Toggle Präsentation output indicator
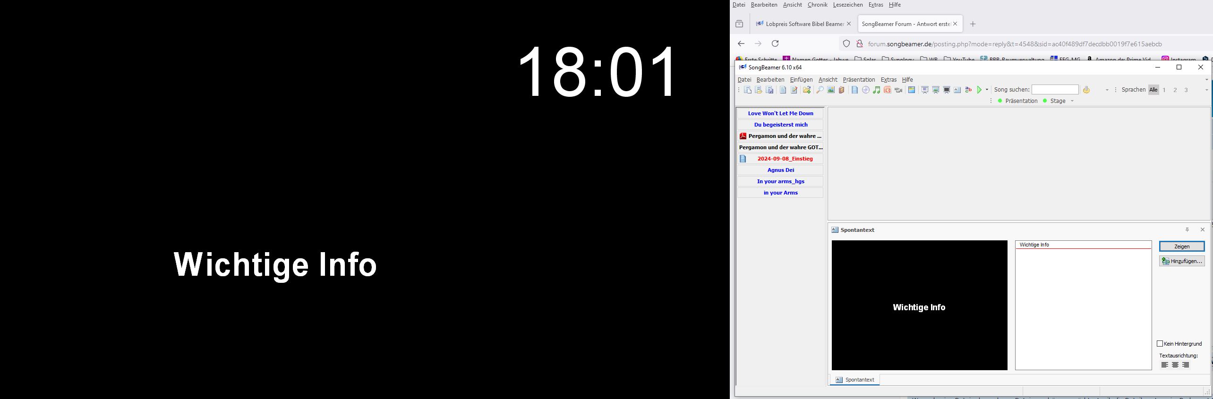The width and height of the screenshot is (1213, 399). pyautogui.click(x=1017, y=101)
